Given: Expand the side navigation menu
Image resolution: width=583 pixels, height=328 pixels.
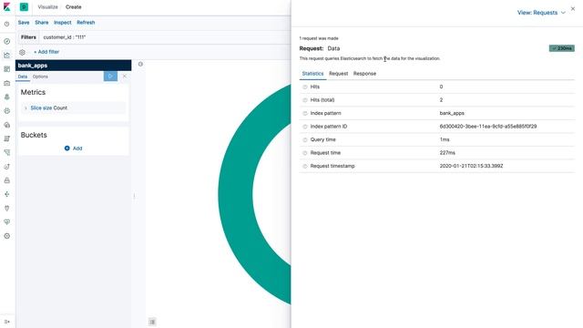Looking at the screenshot, I should [6, 322].
